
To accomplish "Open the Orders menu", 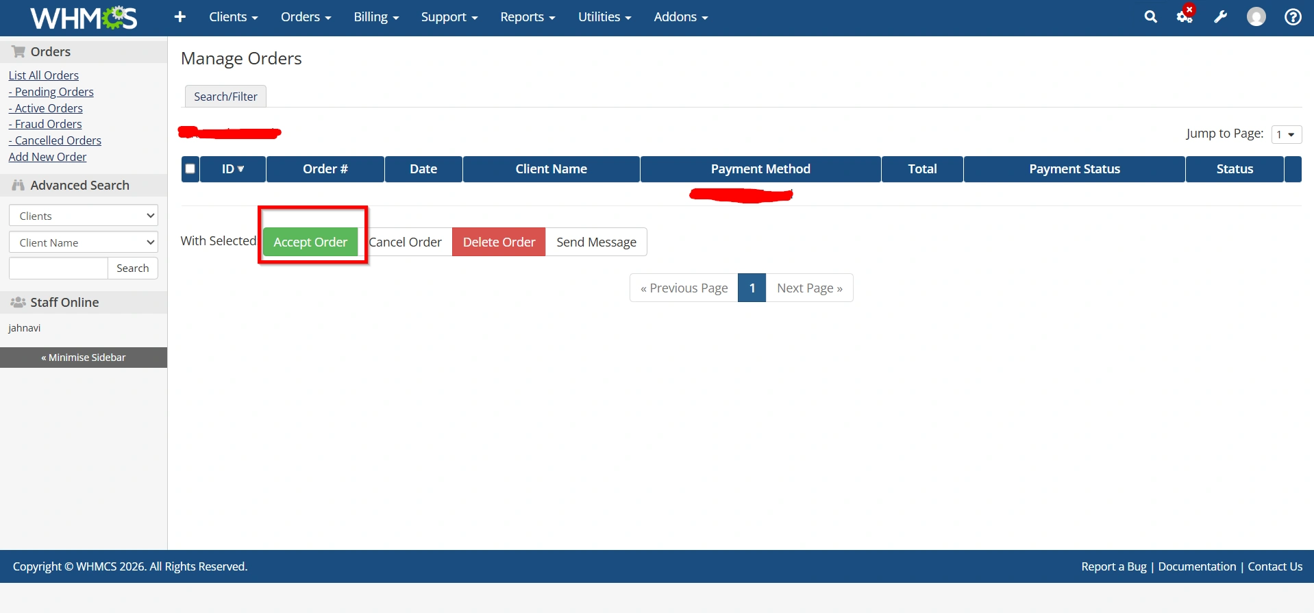I will coord(306,17).
